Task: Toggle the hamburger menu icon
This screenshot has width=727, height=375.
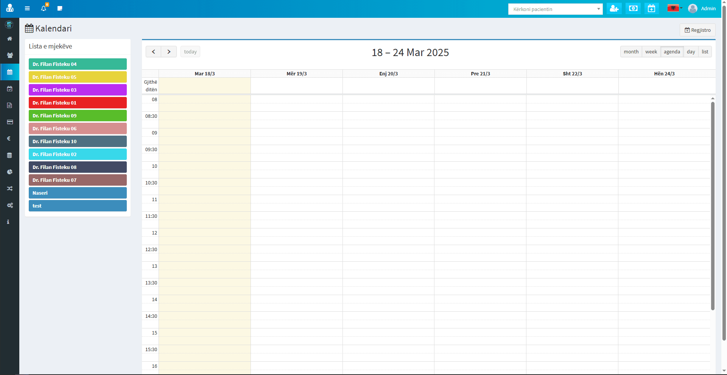Action: (27, 8)
